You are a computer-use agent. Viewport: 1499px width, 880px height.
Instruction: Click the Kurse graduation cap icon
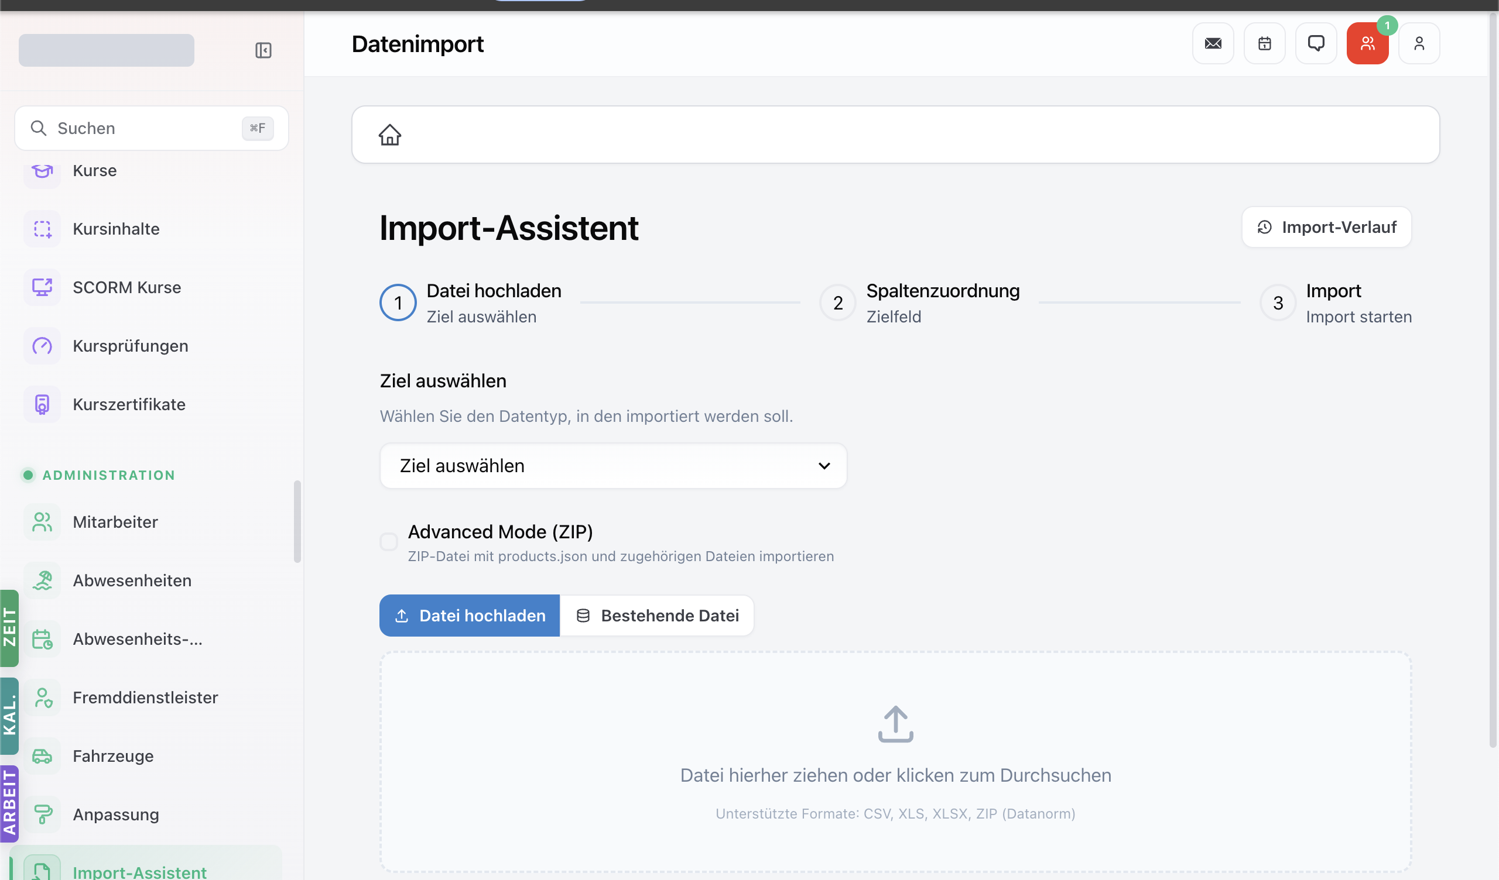pyautogui.click(x=42, y=171)
